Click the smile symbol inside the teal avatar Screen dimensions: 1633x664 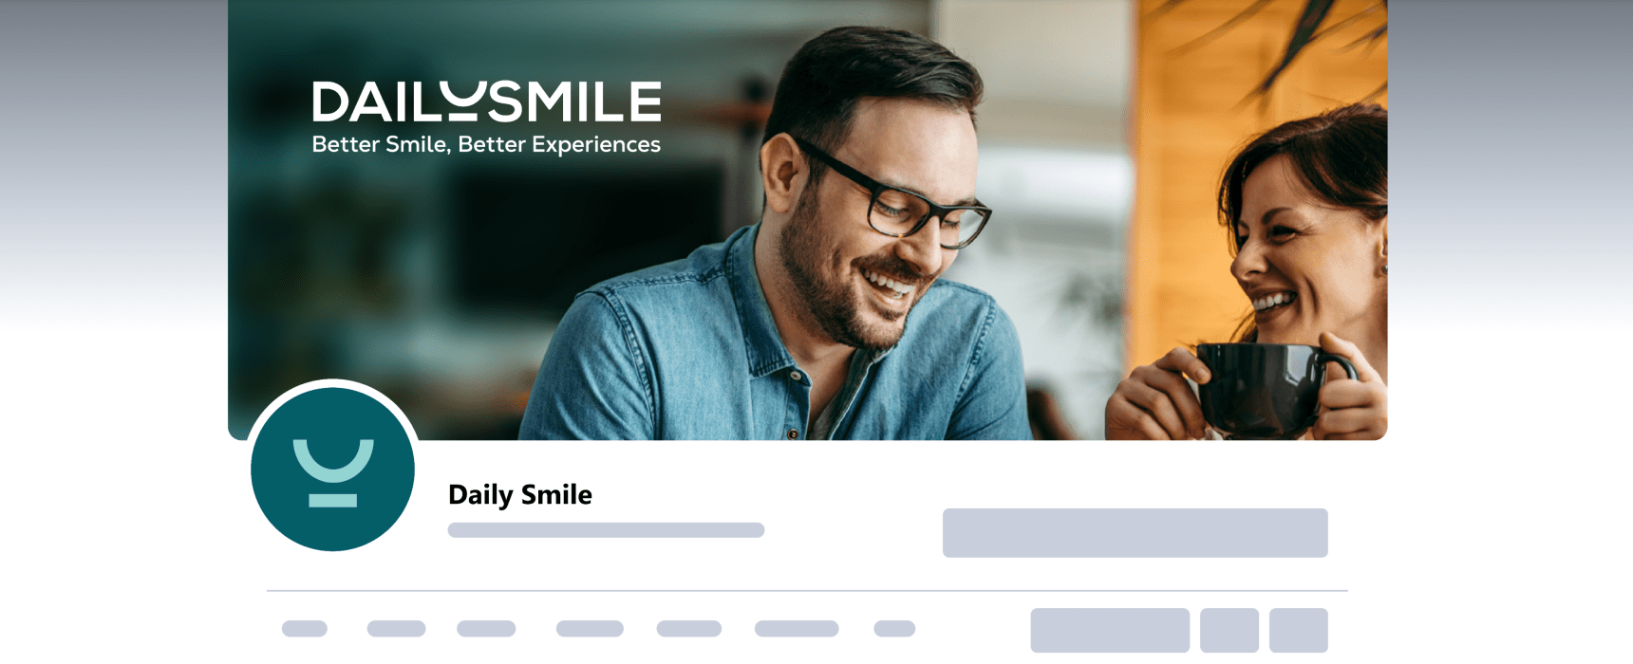click(333, 472)
